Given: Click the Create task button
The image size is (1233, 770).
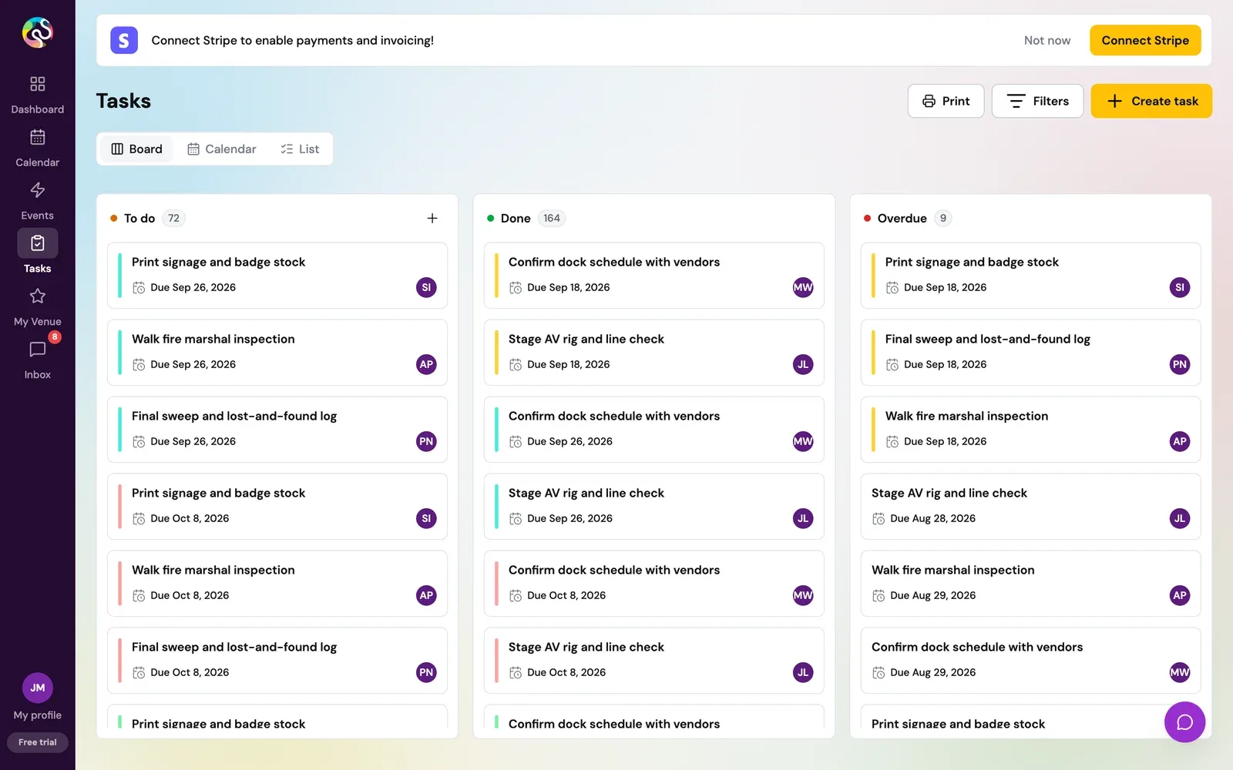Looking at the screenshot, I should [1151, 101].
